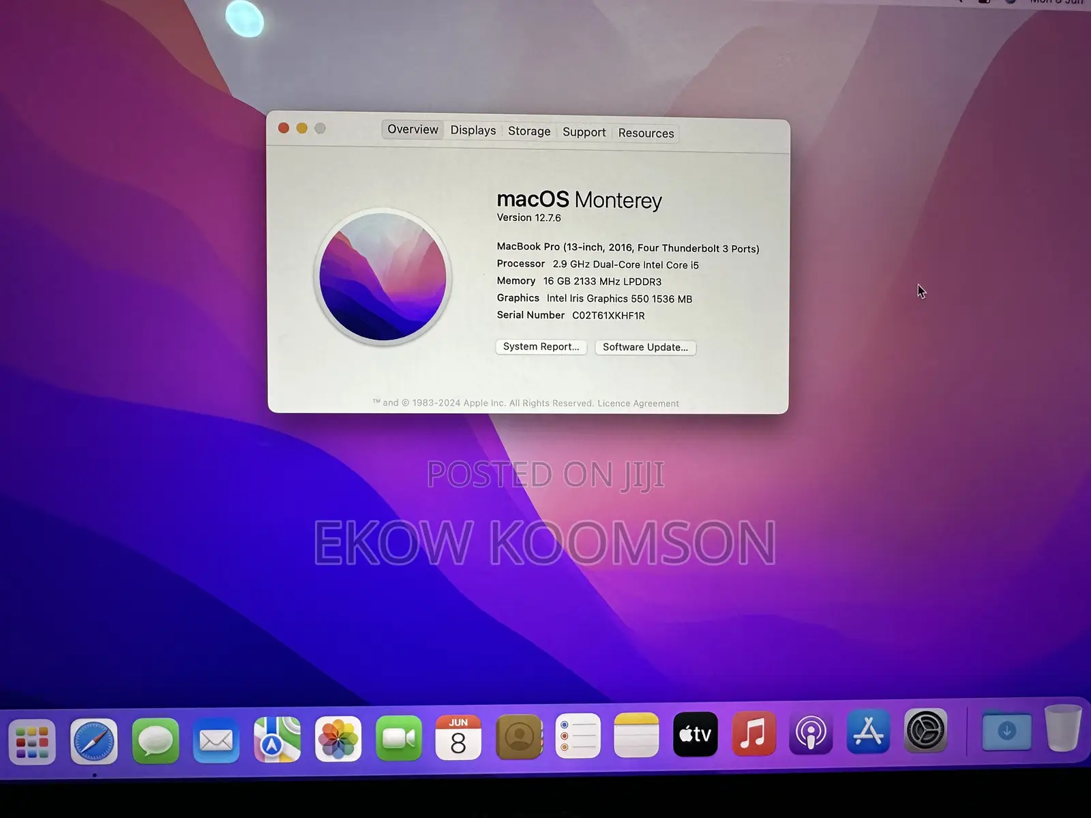Open Calendar showing JUN 8

pyautogui.click(x=458, y=738)
